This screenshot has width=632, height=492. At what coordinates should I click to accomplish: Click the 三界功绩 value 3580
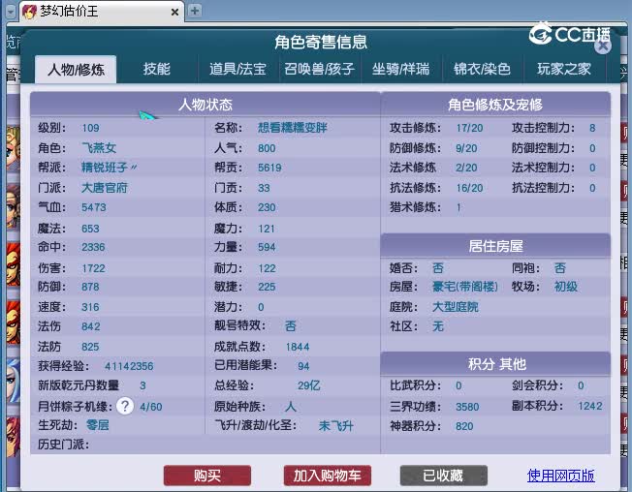click(467, 407)
